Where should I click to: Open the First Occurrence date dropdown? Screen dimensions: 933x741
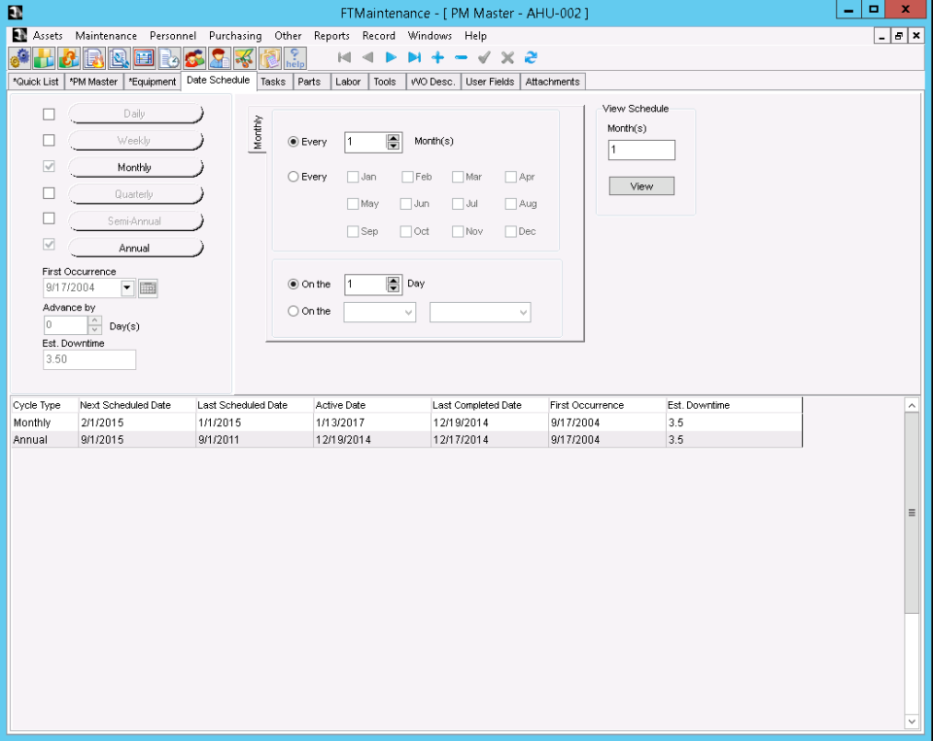coord(126,287)
